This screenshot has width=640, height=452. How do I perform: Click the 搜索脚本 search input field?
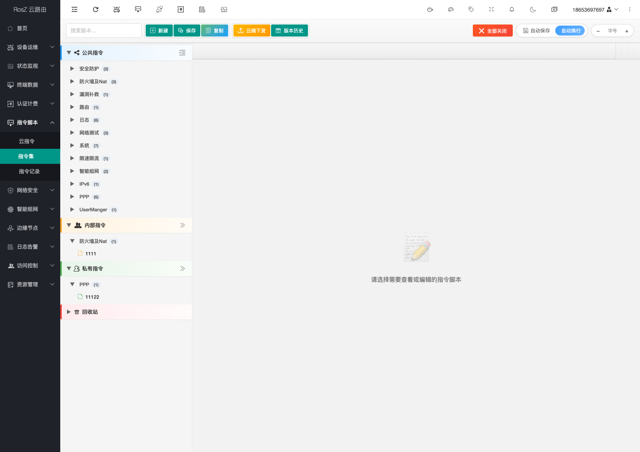[x=104, y=31]
